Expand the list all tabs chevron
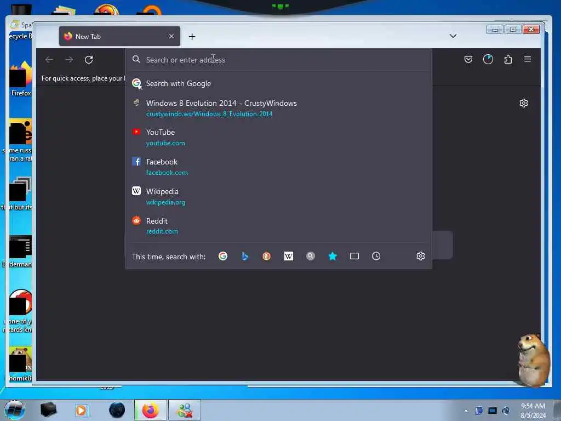This screenshot has width=561, height=421. 453,36
